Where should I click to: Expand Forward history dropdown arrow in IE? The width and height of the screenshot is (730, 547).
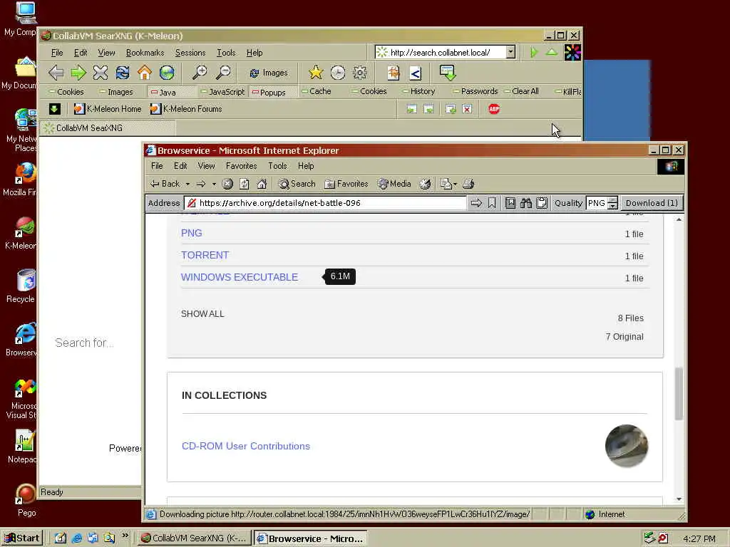(214, 184)
